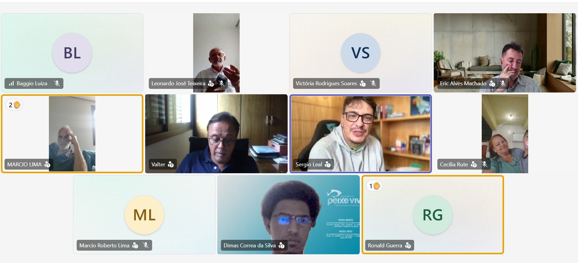Select the ML avatar circle
Viewport: 578px width, 263px height.
pos(144,215)
